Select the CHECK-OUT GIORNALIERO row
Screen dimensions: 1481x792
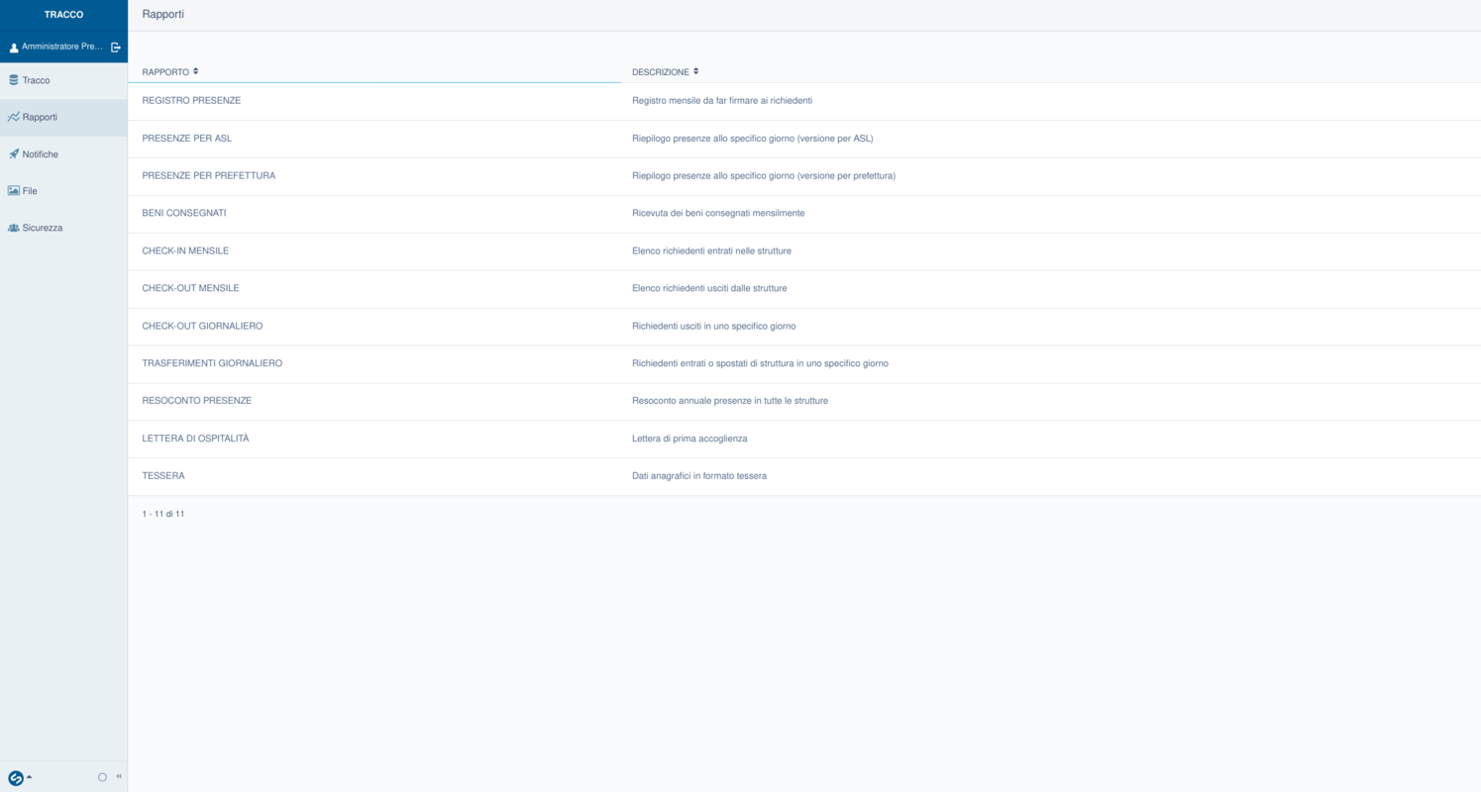[x=804, y=327]
